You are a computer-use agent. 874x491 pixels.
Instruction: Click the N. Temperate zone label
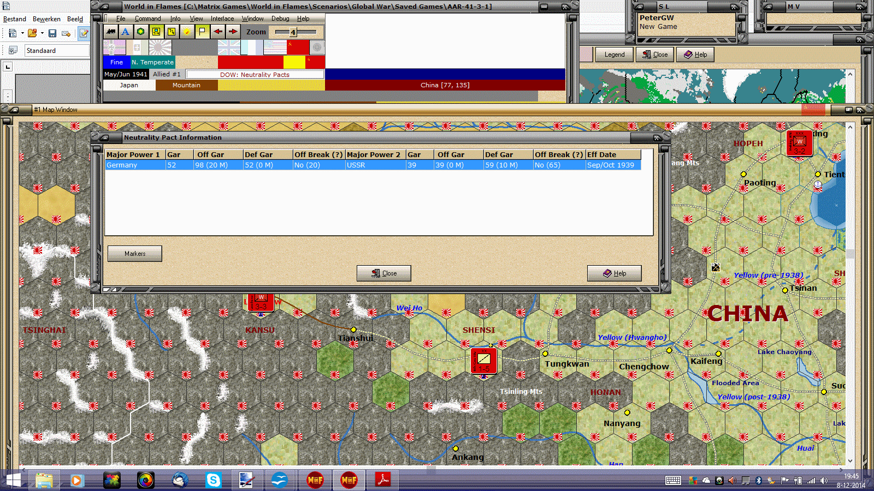coord(152,62)
